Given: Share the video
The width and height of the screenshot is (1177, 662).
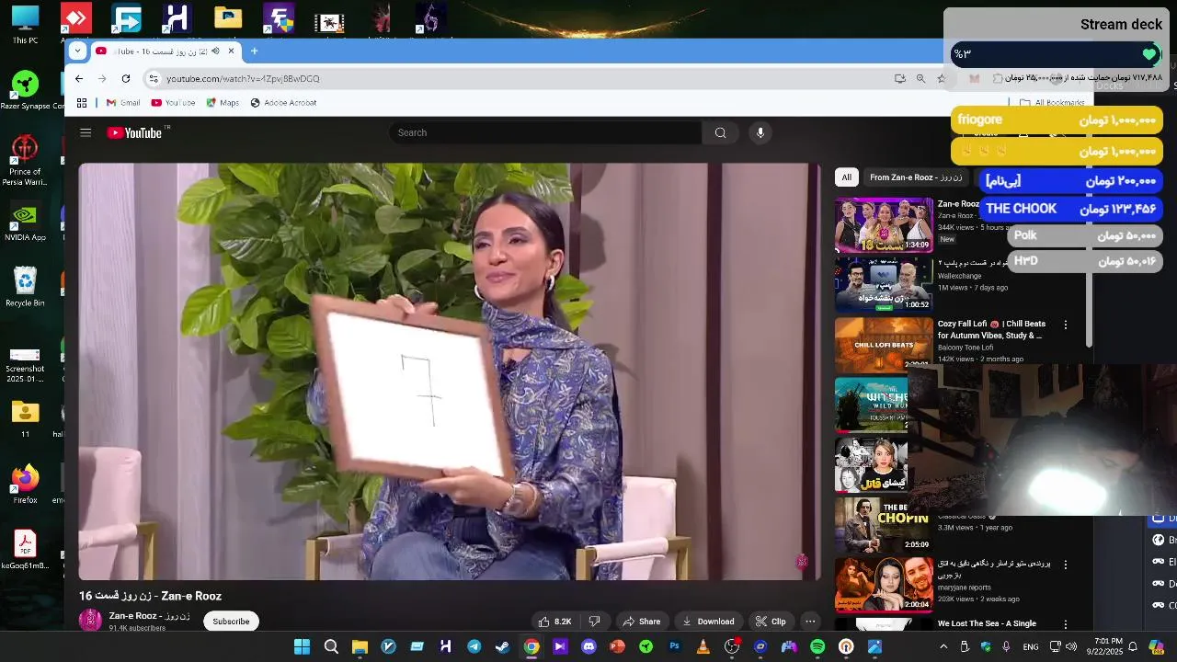Looking at the screenshot, I should click(x=641, y=622).
